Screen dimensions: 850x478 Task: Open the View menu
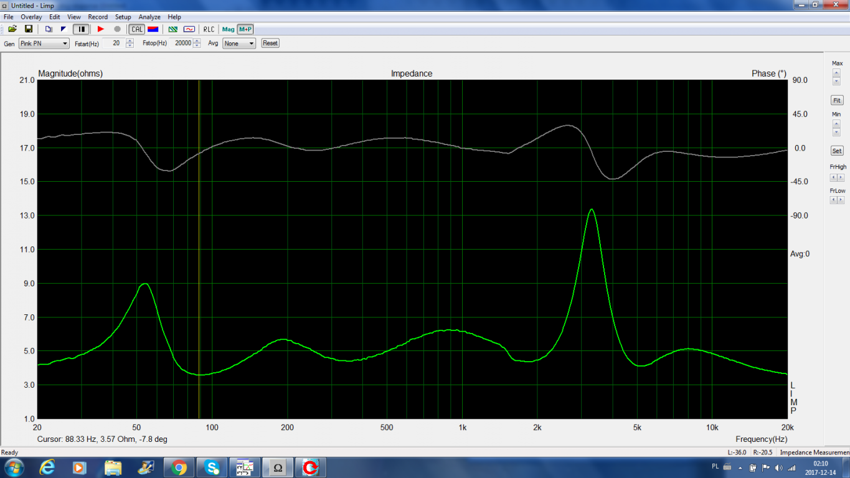click(x=74, y=17)
